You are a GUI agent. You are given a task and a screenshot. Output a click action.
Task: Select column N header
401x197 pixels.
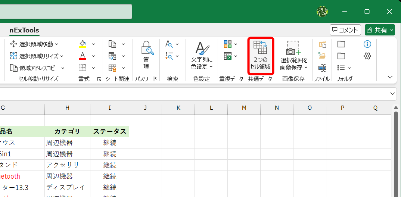[x=277, y=108]
